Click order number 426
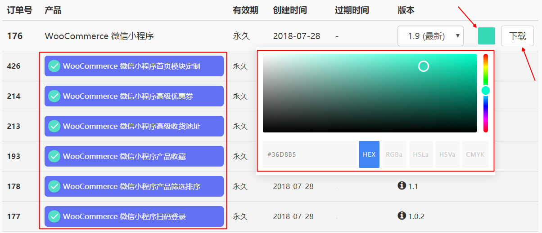The width and height of the screenshot is (542, 233). [14, 66]
